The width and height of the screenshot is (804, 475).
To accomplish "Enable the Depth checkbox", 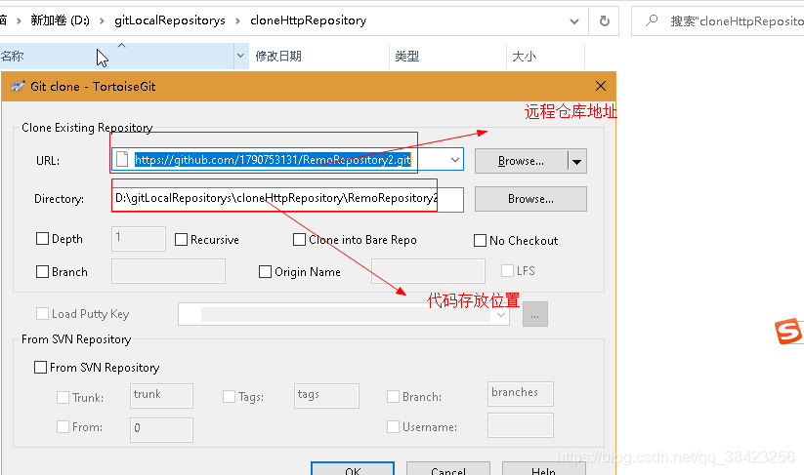I will (x=43, y=239).
